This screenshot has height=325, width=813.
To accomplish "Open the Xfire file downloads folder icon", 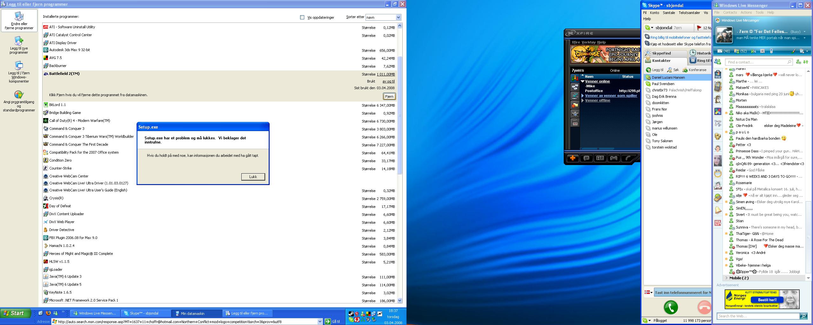I will tap(575, 105).
